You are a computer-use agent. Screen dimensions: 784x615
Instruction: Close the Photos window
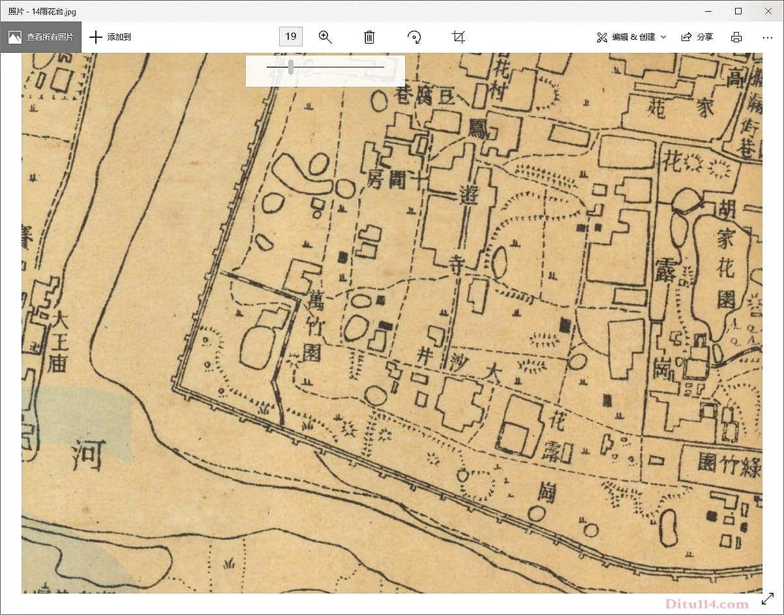[x=768, y=11]
